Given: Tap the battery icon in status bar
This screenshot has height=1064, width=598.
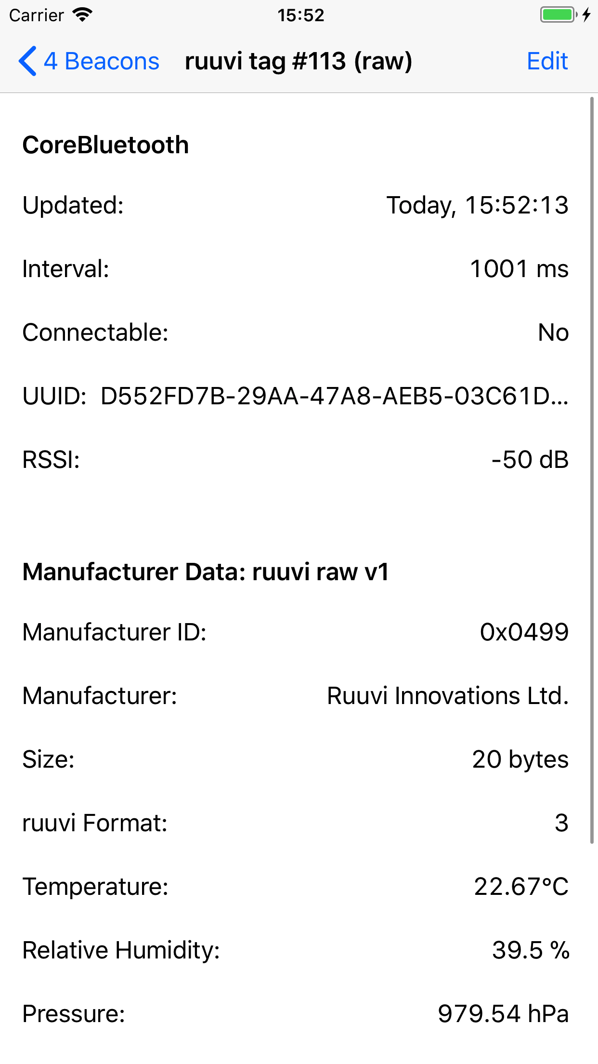Looking at the screenshot, I should 556,14.
